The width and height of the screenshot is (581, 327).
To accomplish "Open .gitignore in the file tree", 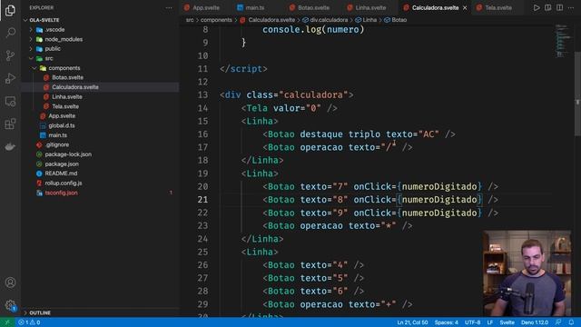I will click(57, 145).
